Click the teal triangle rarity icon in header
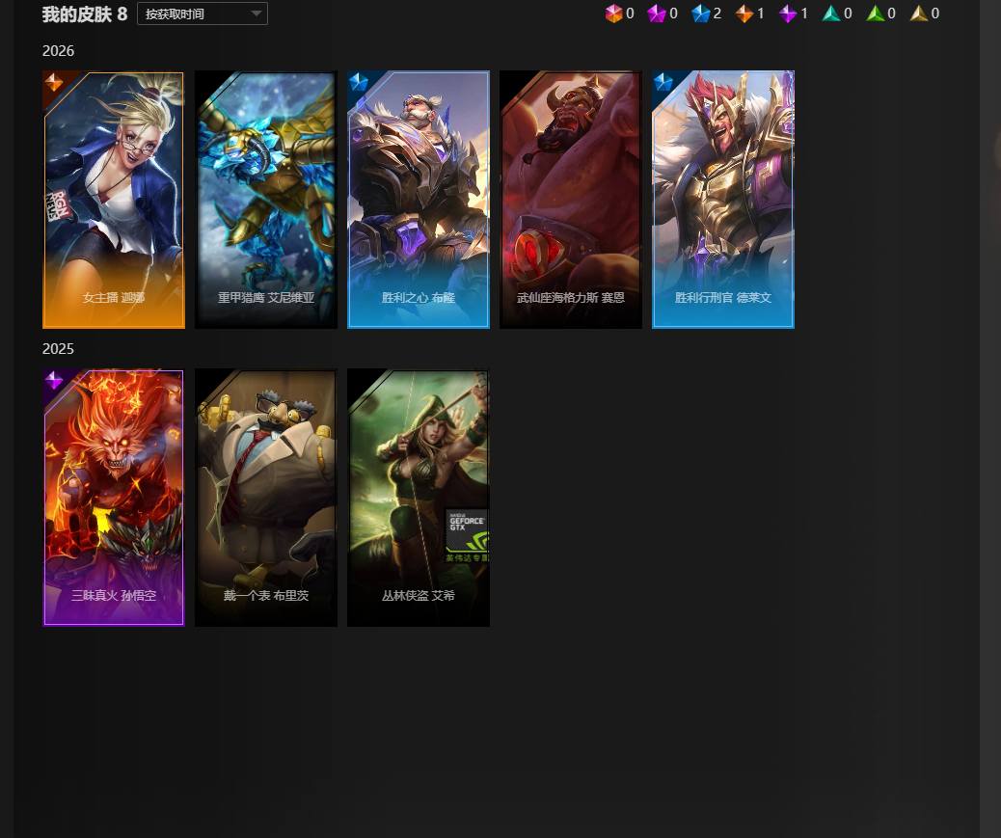Image resolution: width=1001 pixels, height=838 pixels. click(831, 14)
